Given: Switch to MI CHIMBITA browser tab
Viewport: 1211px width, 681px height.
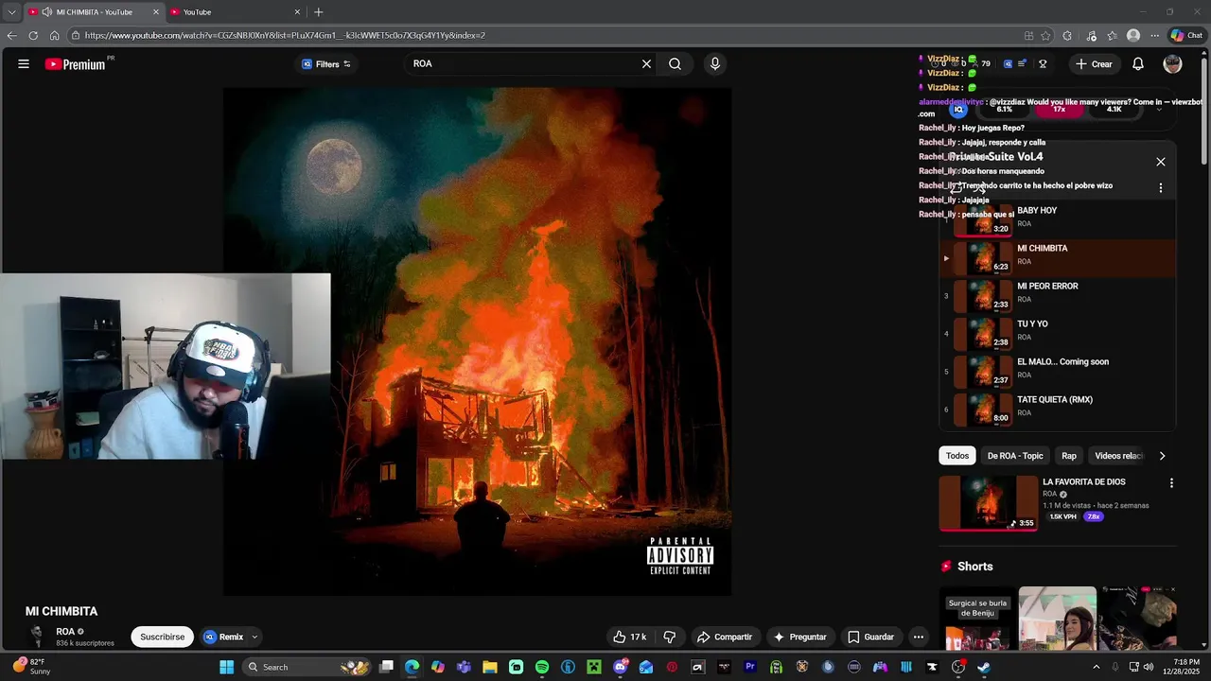Looking at the screenshot, I should 93,12.
